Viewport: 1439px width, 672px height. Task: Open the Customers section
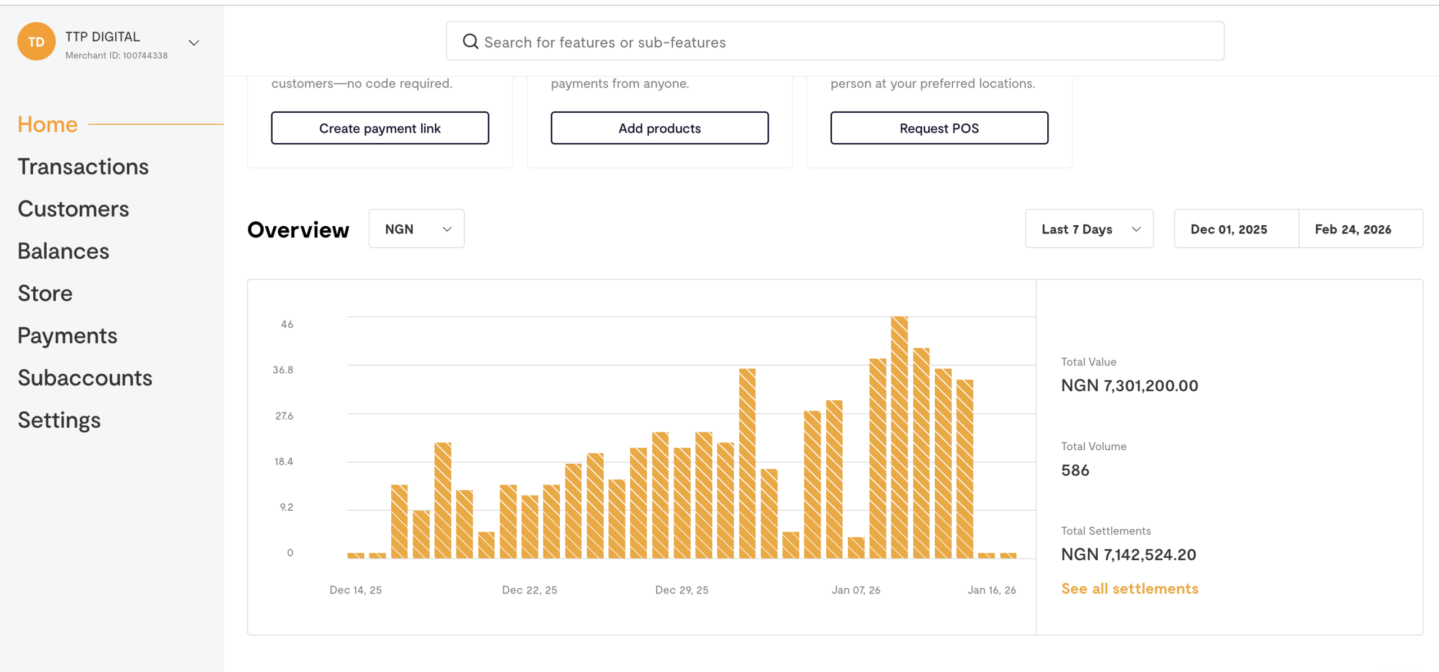click(73, 209)
